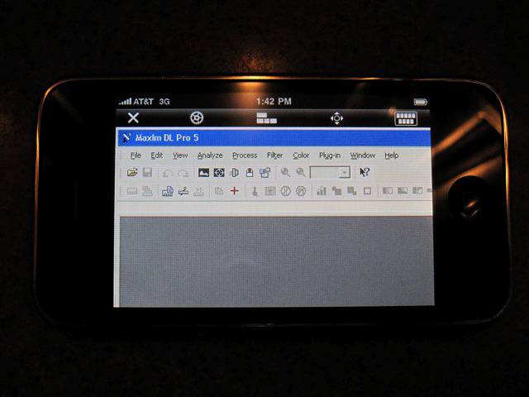Image resolution: width=529 pixels, height=397 pixels.
Task: Click the Undo arrow in toolbar
Action: point(168,173)
